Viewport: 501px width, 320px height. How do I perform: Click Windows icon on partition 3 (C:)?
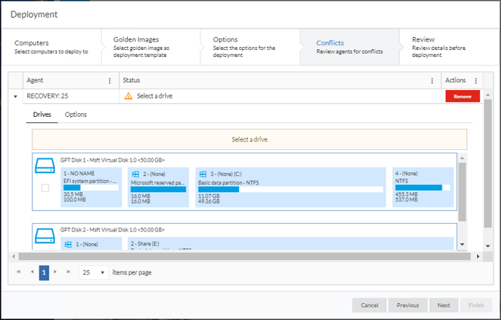tap(202, 175)
